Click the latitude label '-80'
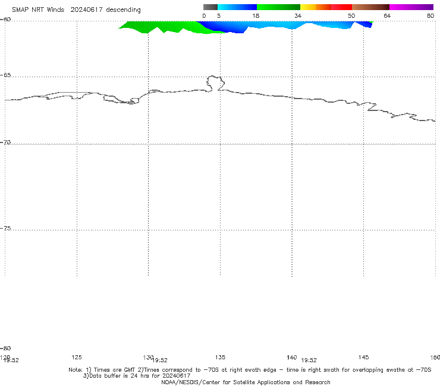440x386 pixels. 6,348
